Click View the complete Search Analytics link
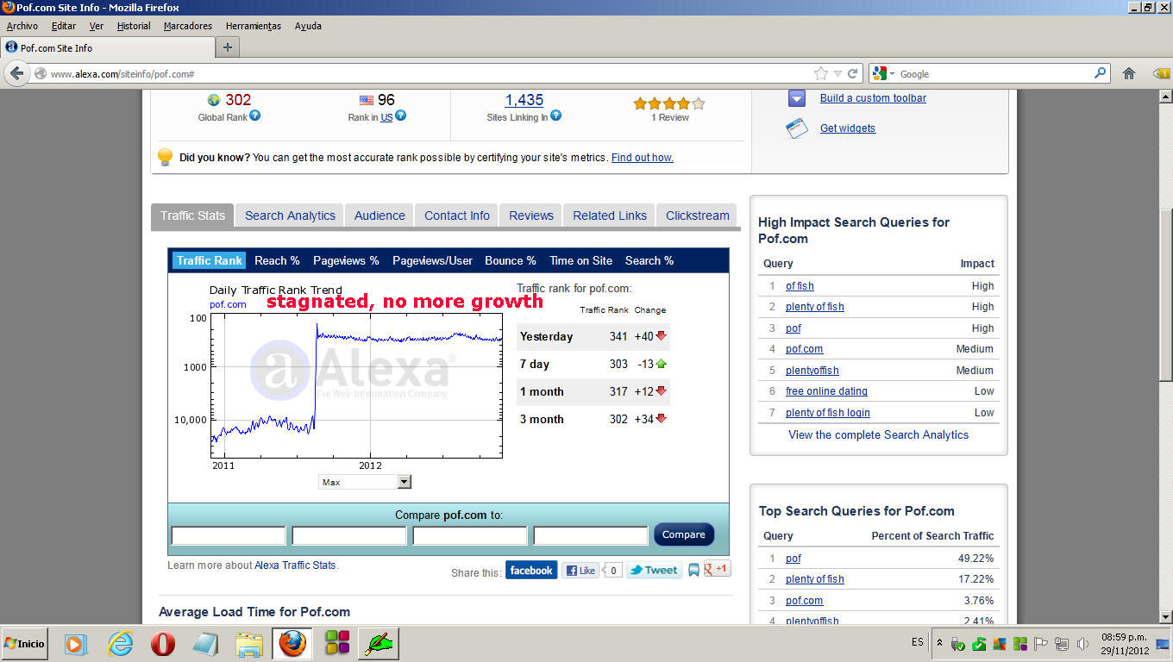Screen dimensions: 1173x662 pyautogui.click(x=878, y=434)
